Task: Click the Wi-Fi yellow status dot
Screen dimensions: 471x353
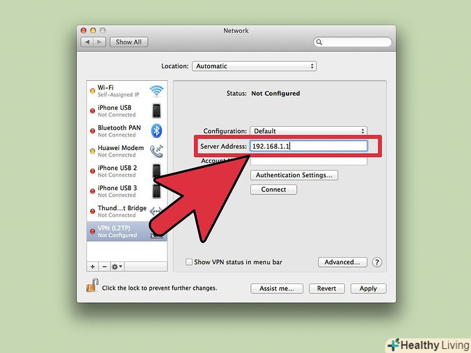Action: pyautogui.click(x=93, y=91)
